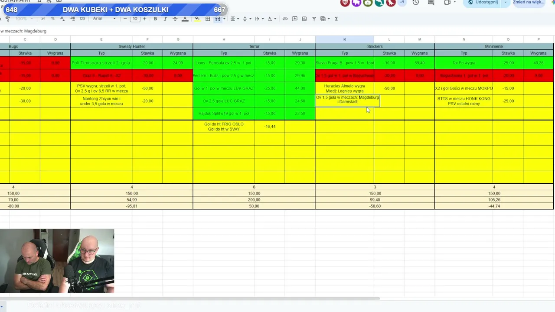555x312 pixels.
Task: Toggle bold formatting
Action: coord(155,19)
